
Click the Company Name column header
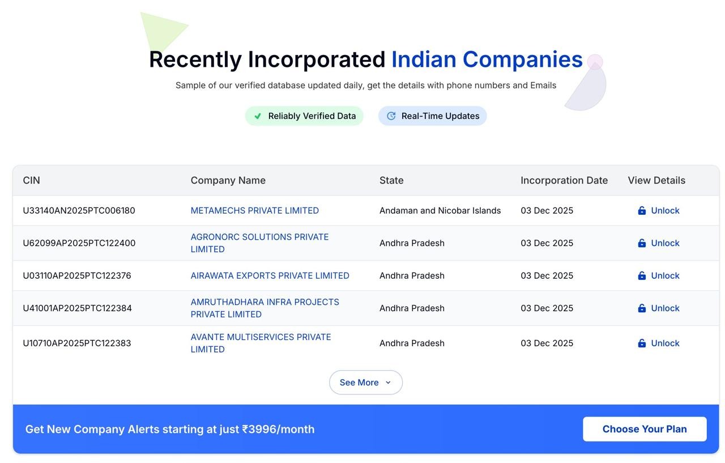pyautogui.click(x=228, y=181)
